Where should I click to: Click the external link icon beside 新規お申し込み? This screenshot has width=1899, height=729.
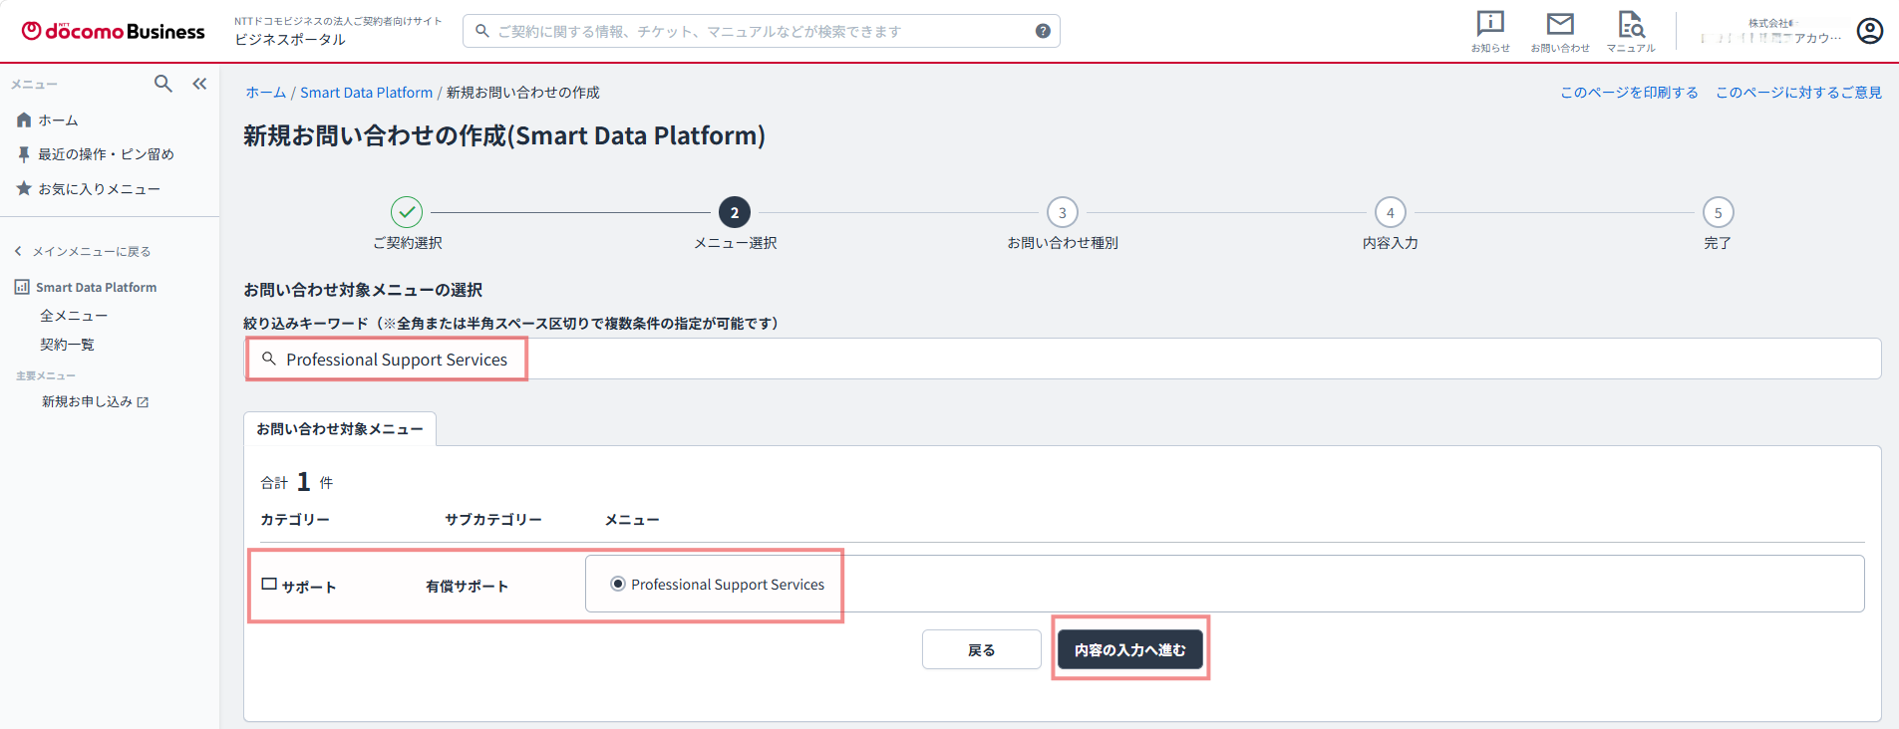click(143, 402)
